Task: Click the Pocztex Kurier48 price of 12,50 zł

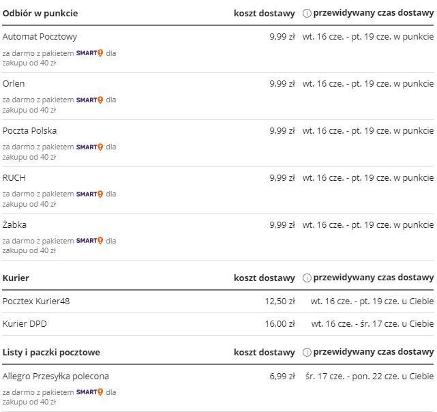Action: (x=280, y=301)
